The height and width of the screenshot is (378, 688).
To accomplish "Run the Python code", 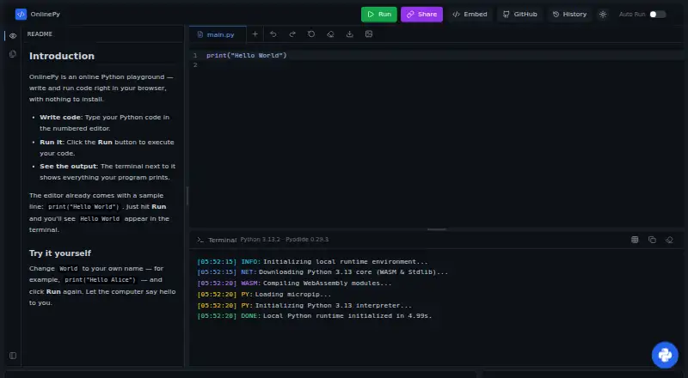I will click(379, 14).
